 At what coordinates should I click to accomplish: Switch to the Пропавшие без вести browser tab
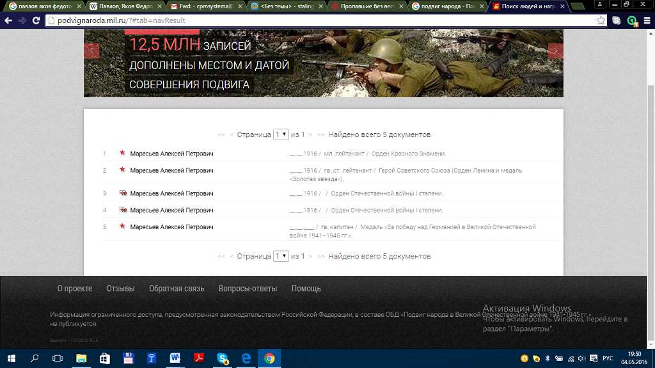(367, 6)
